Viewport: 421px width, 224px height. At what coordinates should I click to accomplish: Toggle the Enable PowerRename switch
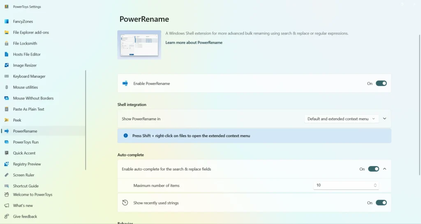coord(381,83)
